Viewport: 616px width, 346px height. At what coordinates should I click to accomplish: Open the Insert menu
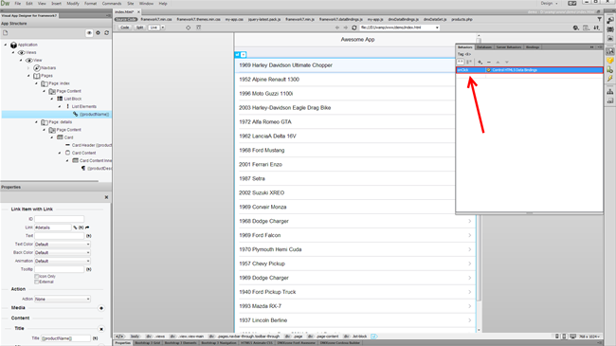coord(56,3)
